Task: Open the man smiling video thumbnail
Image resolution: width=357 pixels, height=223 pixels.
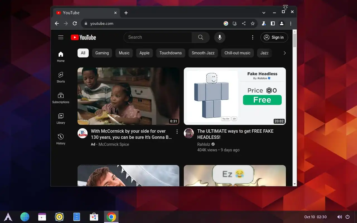Action: [128, 176]
